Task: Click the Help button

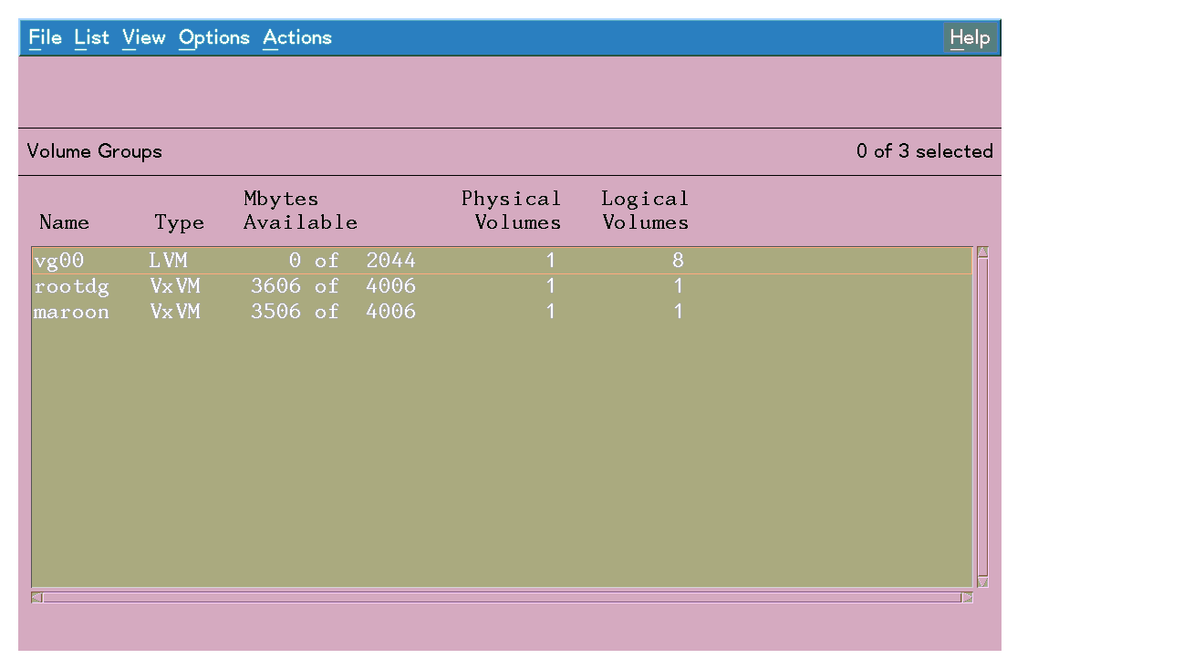Action: click(970, 37)
